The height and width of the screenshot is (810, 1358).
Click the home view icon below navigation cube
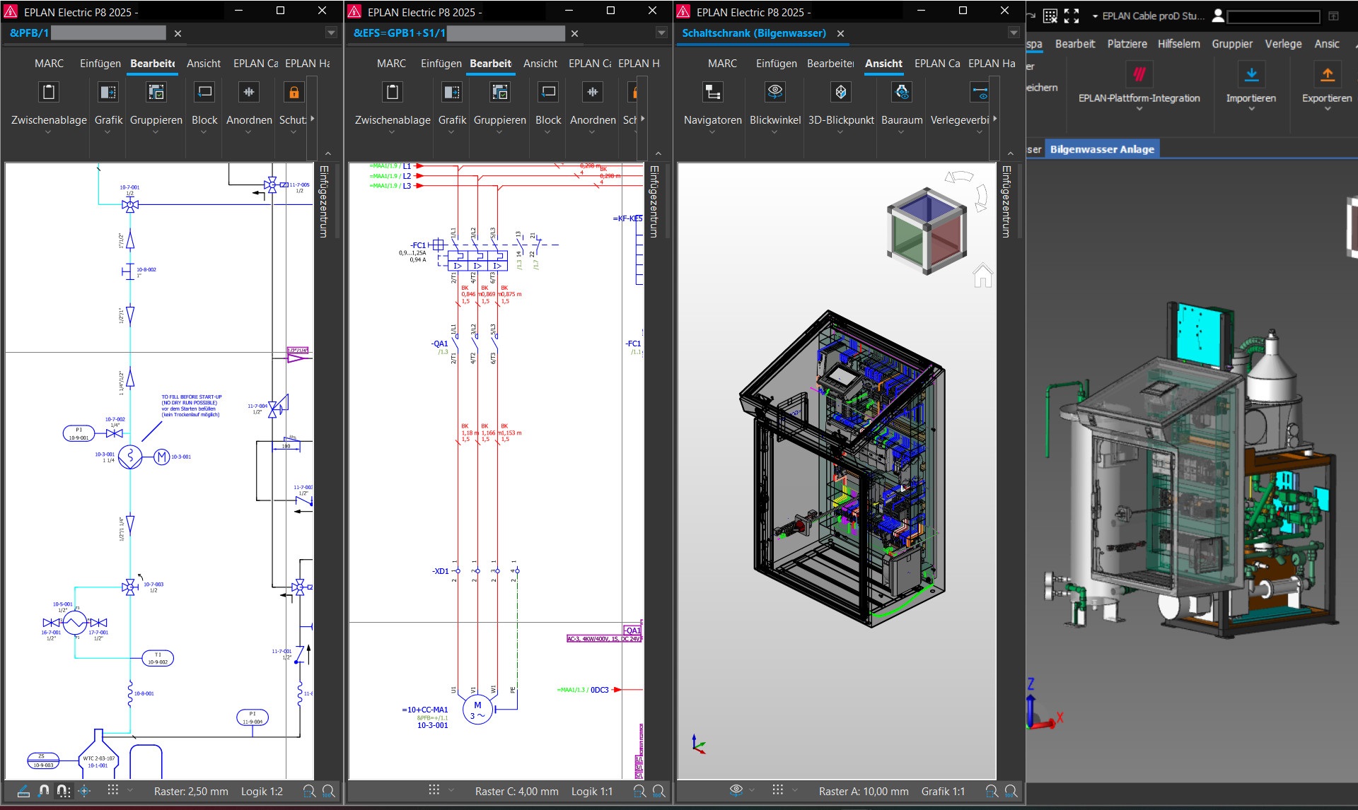tap(982, 276)
